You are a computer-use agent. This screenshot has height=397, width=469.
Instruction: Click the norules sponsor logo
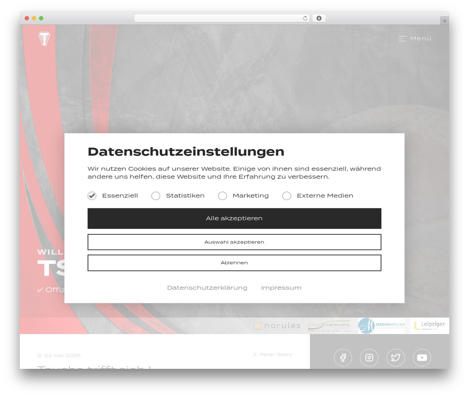click(x=277, y=326)
